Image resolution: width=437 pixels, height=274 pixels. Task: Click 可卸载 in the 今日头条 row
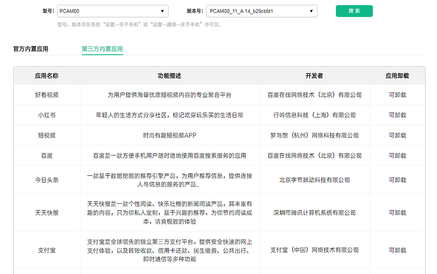[x=397, y=180]
